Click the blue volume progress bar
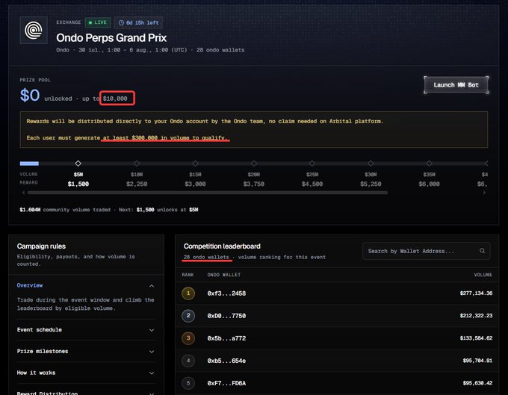The width and height of the screenshot is (508, 395). tap(29, 164)
